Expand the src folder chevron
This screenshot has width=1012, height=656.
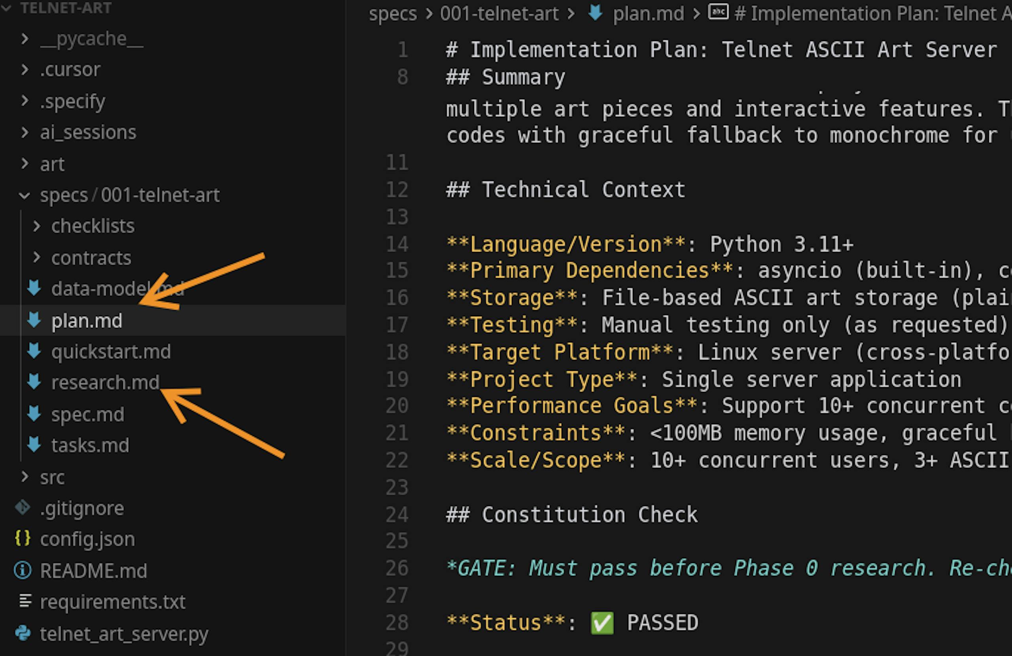[25, 476]
